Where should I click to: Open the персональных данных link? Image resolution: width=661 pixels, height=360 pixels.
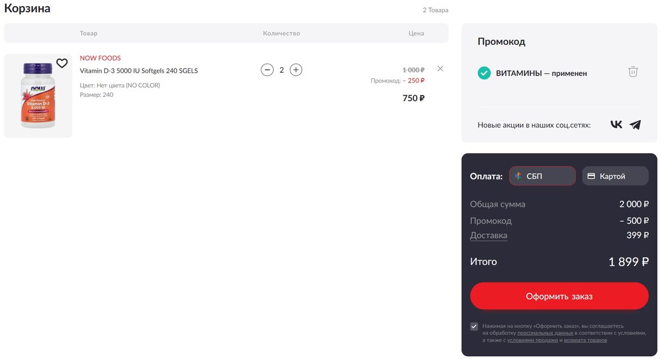[545, 333]
